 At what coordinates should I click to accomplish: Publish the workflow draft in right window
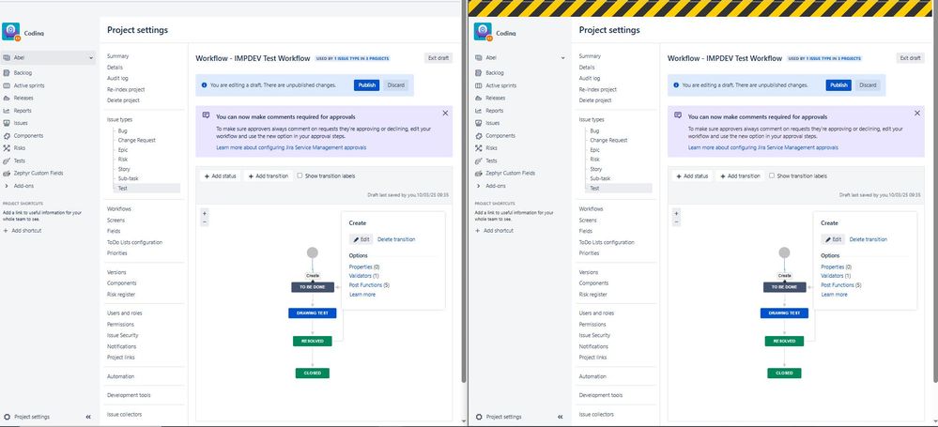[838, 84]
